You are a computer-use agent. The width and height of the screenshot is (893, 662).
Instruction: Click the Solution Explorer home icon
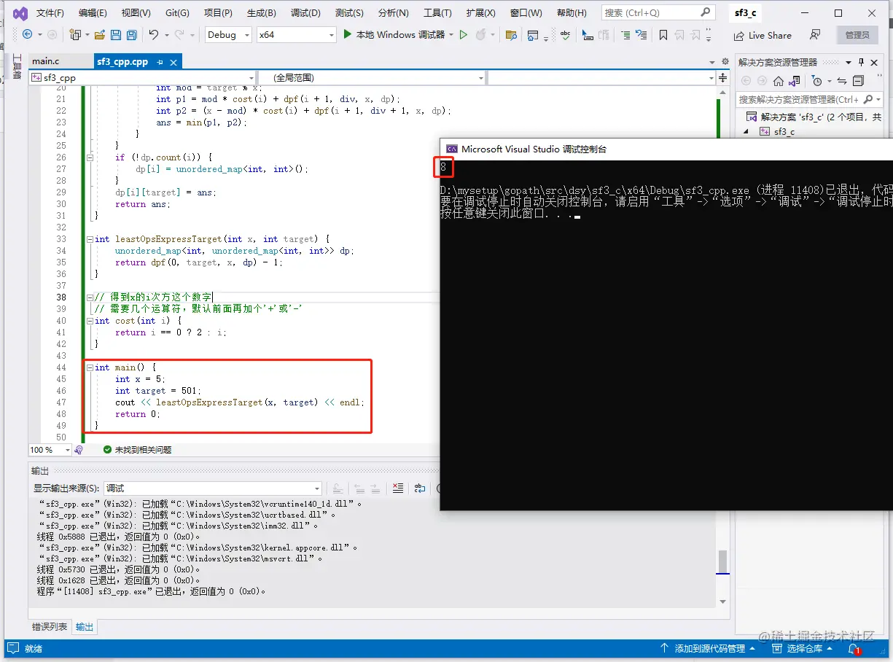pos(779,81)
